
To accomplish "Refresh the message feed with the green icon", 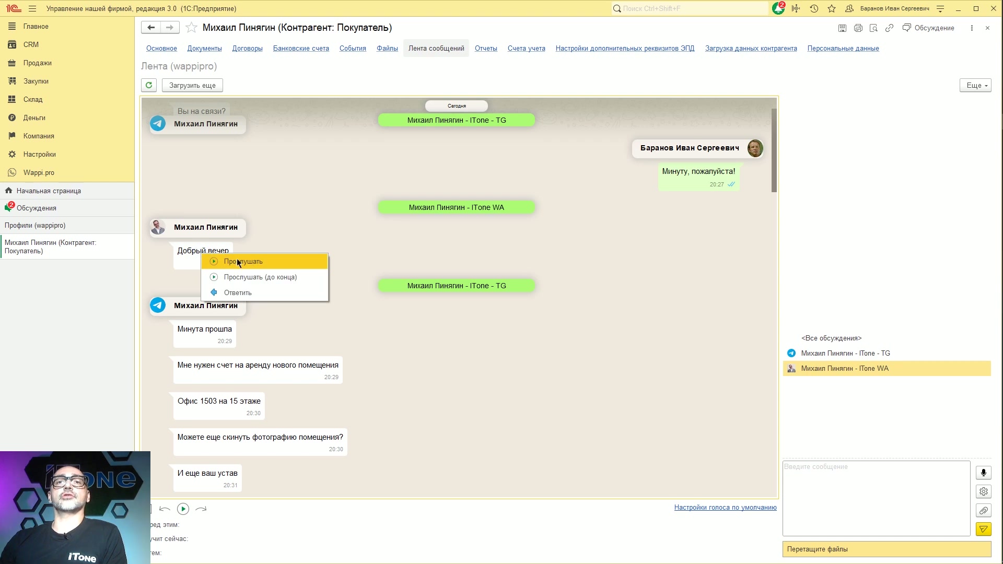I will pos(149,85).
